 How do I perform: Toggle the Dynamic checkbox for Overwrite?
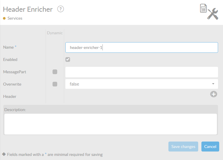click(55, 84)
